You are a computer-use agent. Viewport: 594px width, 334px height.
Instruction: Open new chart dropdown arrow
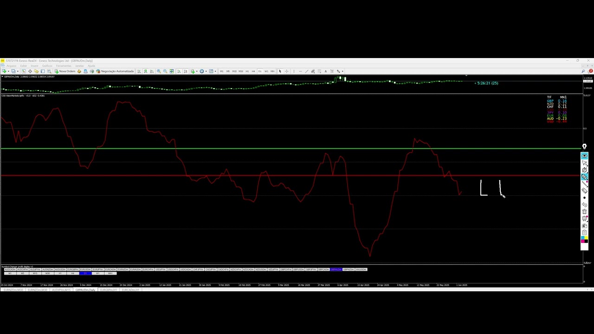tap(8, 71)
